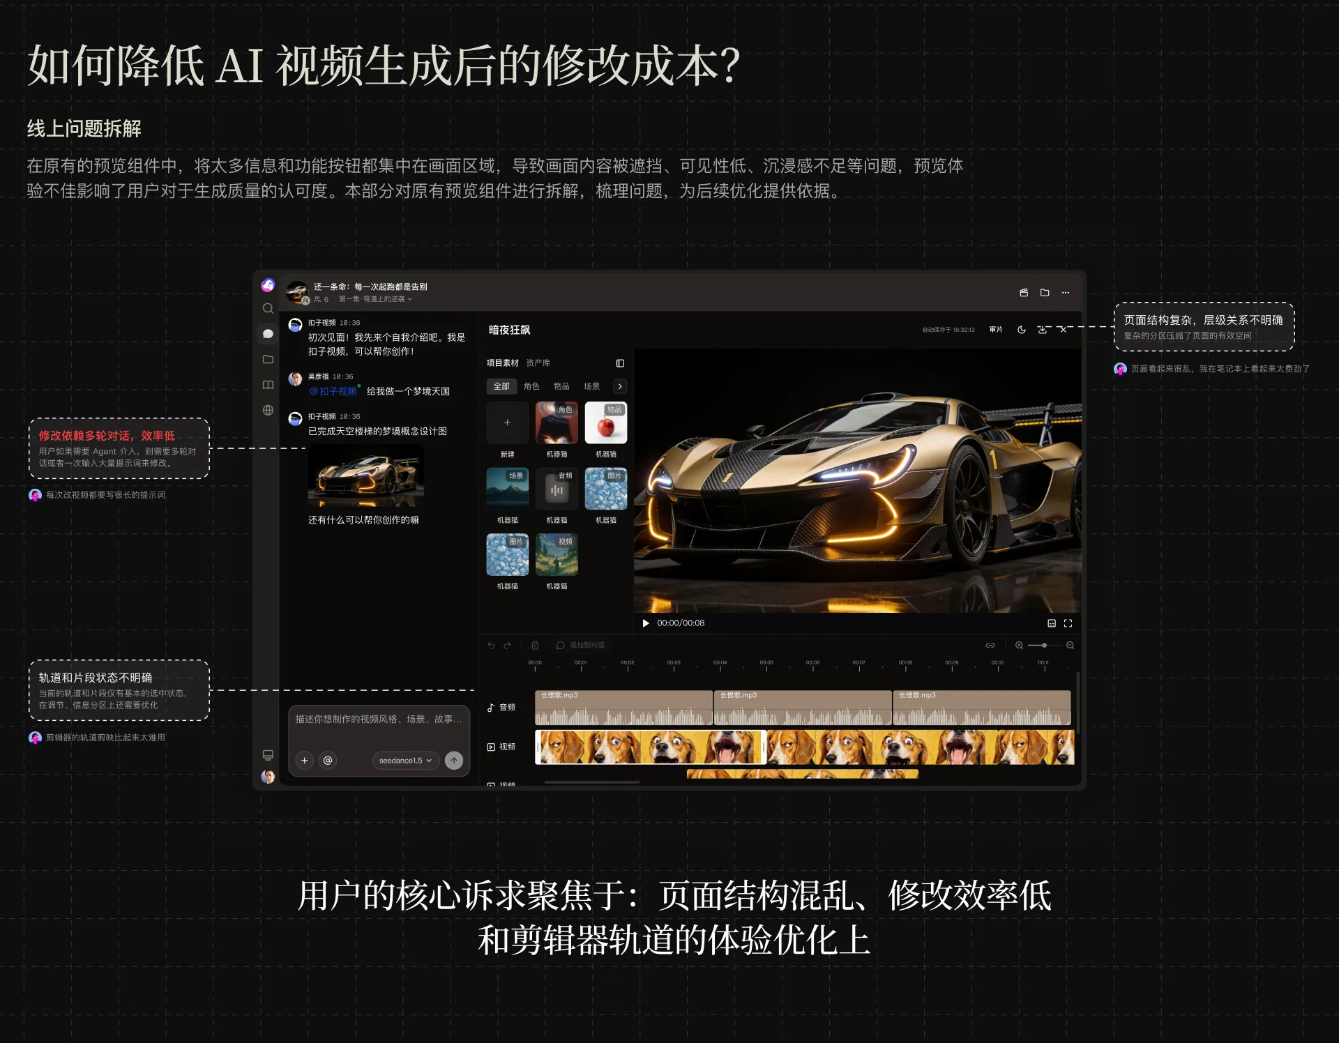Select the 角色 filter tab

tap(531, 386)
